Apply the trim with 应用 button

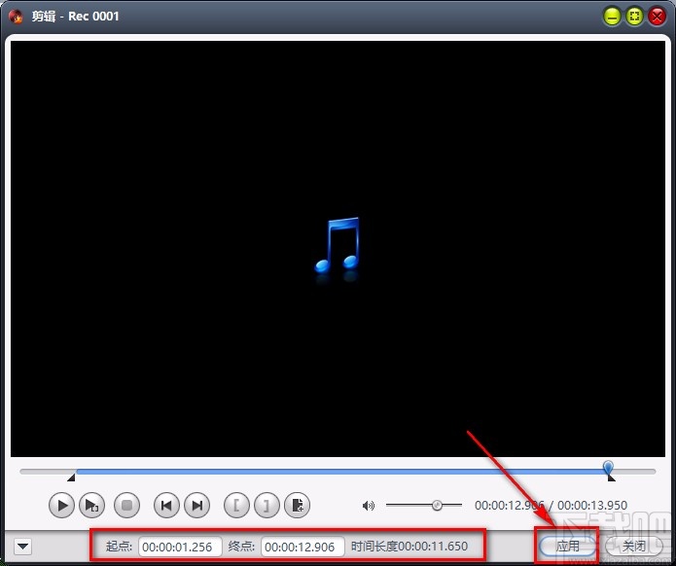(567, 547)
